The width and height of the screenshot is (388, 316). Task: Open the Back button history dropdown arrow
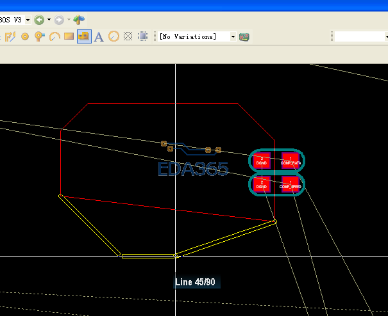click(x=49, y=20)
